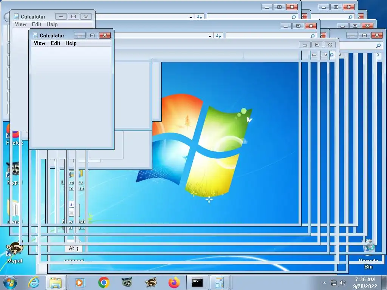The height and width of the screenshot is (290, 387).
Task: Expand address dropdown in second stacked Explorer window
Action: point(210,36)
